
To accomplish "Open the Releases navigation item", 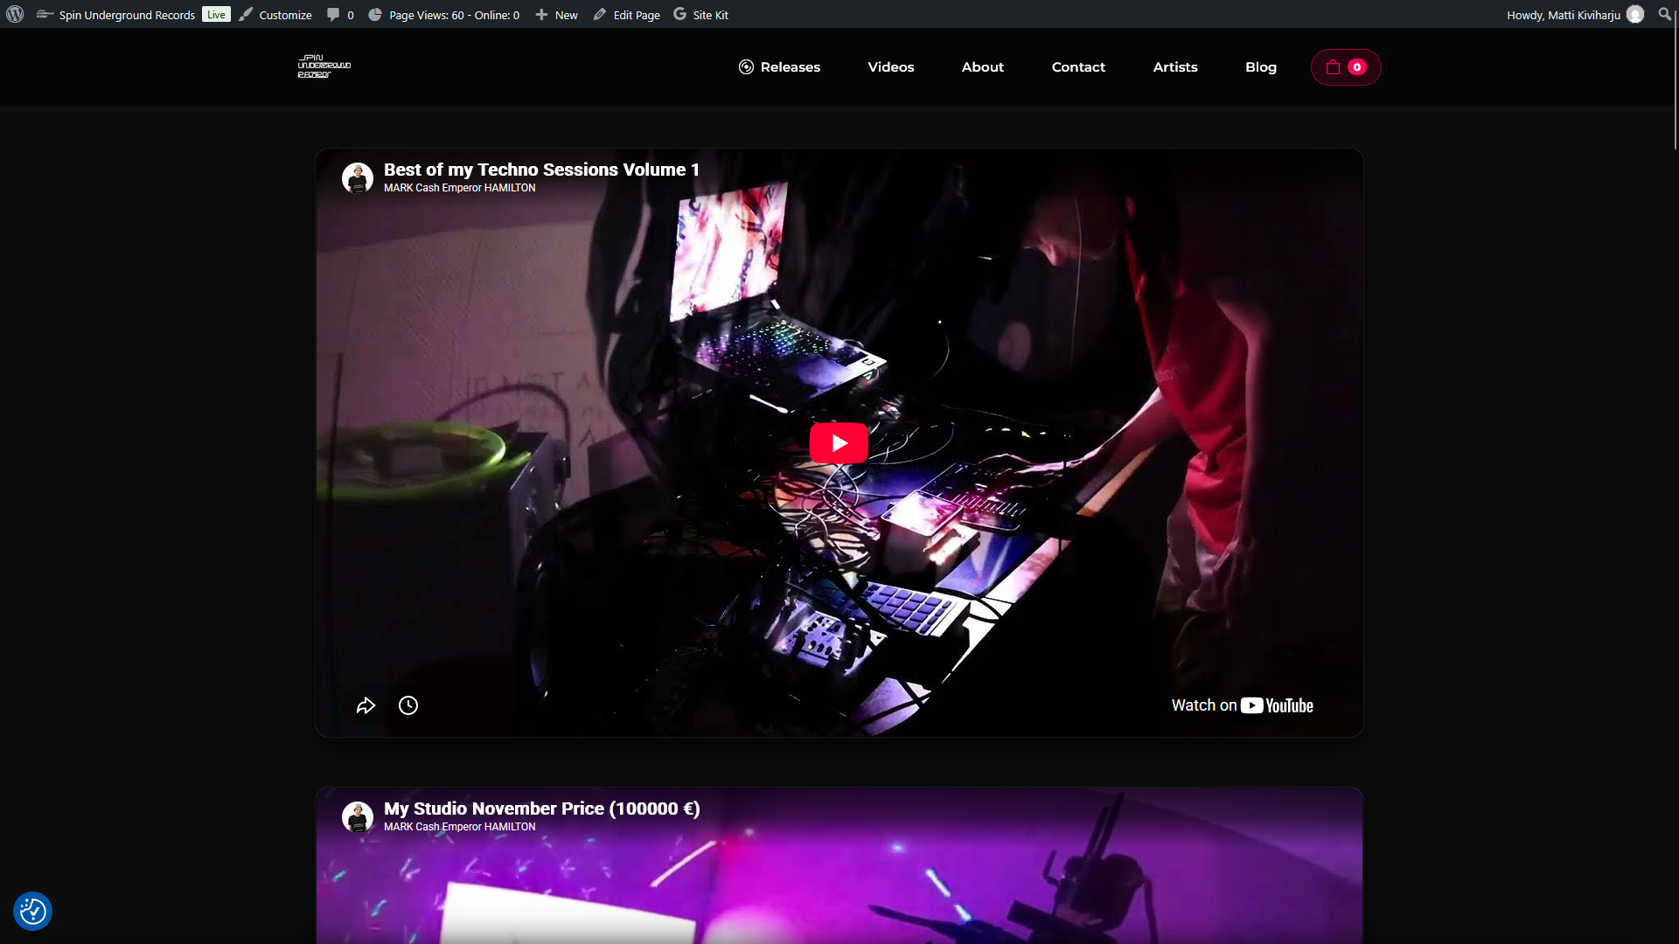I will coord(779,67).
